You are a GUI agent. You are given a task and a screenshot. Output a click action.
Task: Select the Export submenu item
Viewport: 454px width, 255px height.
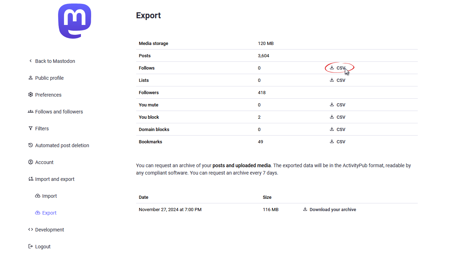click(x=49, y=213)
